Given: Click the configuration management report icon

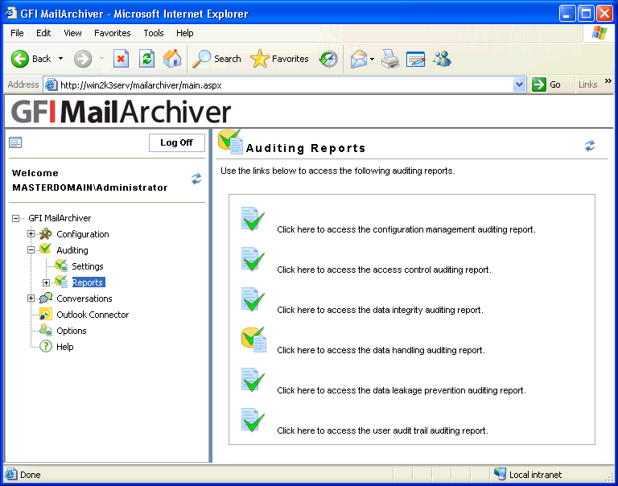Looking at the screenshot, I should click(252, 218).
